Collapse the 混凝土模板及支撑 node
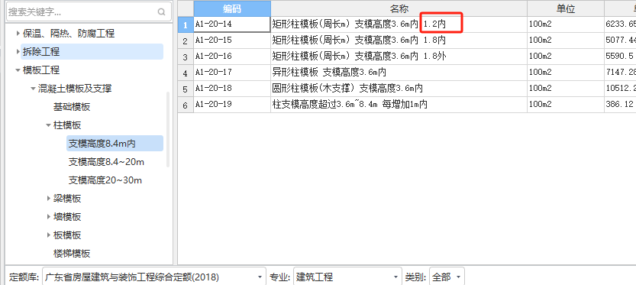636x285 pixels. pos(33,89)
